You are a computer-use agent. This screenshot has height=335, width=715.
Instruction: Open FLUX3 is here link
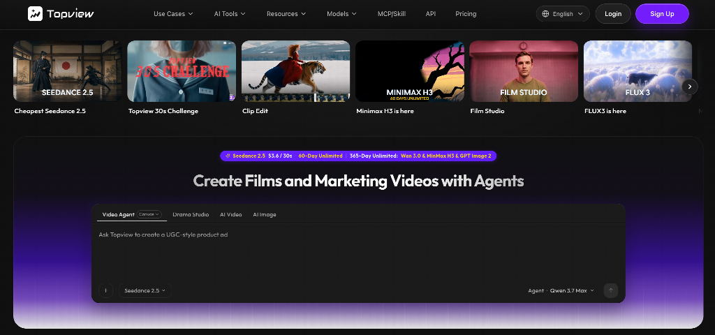[x=605, y=111]
